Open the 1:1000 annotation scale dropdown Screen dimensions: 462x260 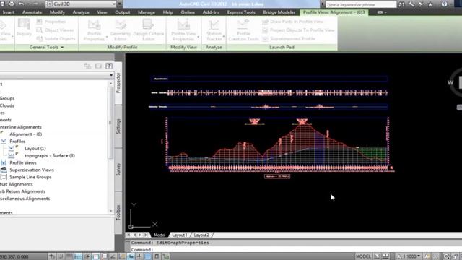point(409,256)
